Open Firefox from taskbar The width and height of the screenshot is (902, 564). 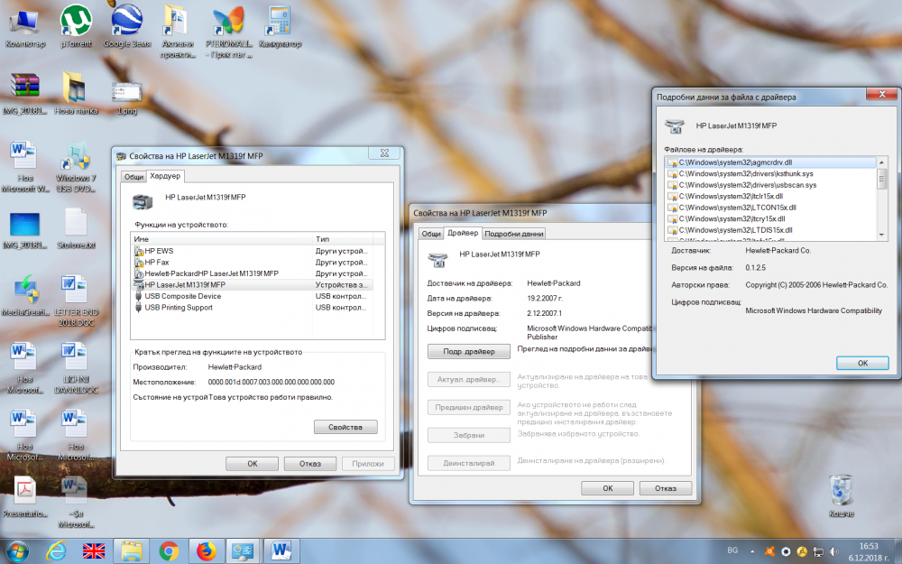(206, 551)
